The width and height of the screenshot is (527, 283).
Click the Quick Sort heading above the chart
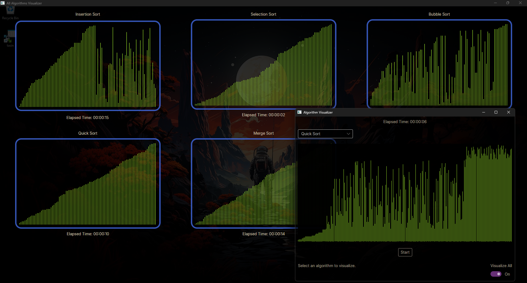pos(88,133)
